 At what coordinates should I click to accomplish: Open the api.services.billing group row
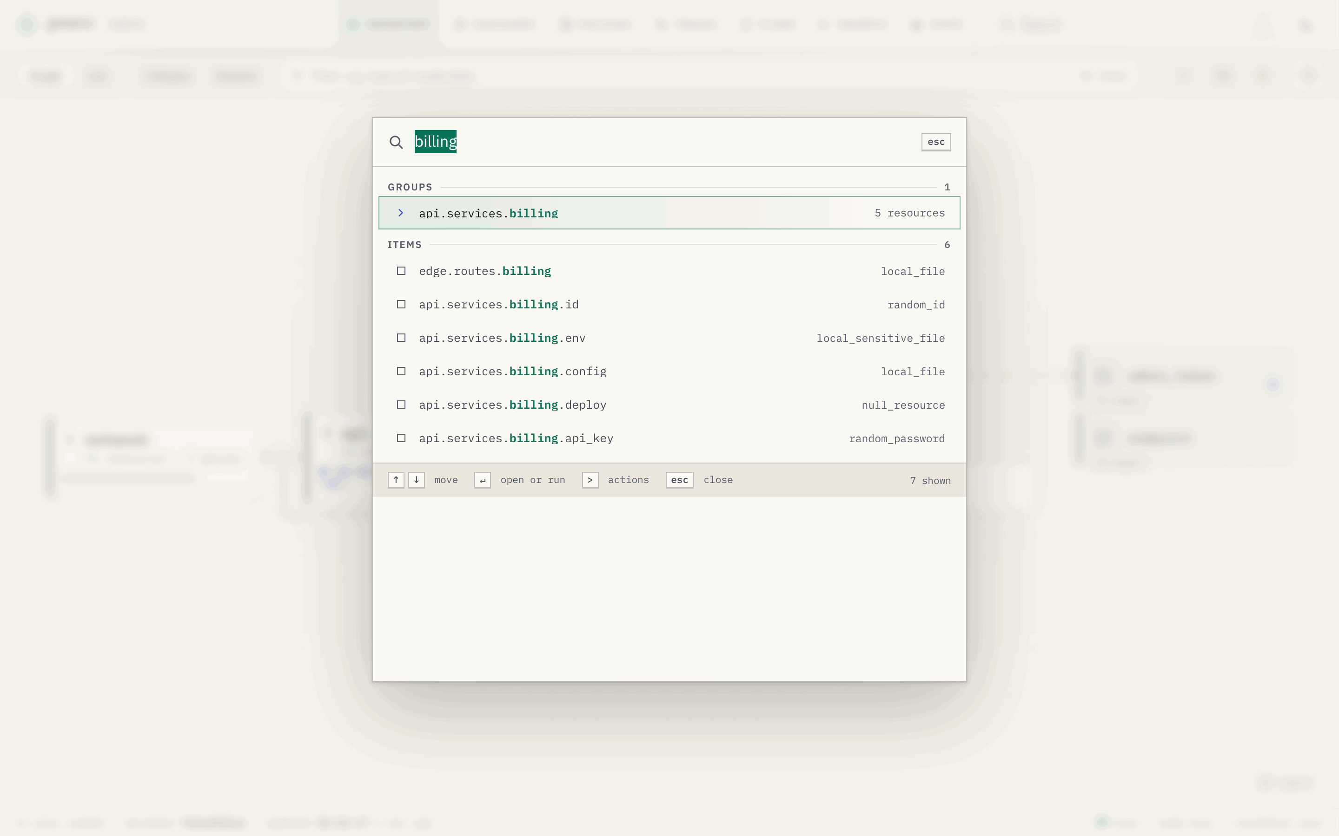[669, 213]
